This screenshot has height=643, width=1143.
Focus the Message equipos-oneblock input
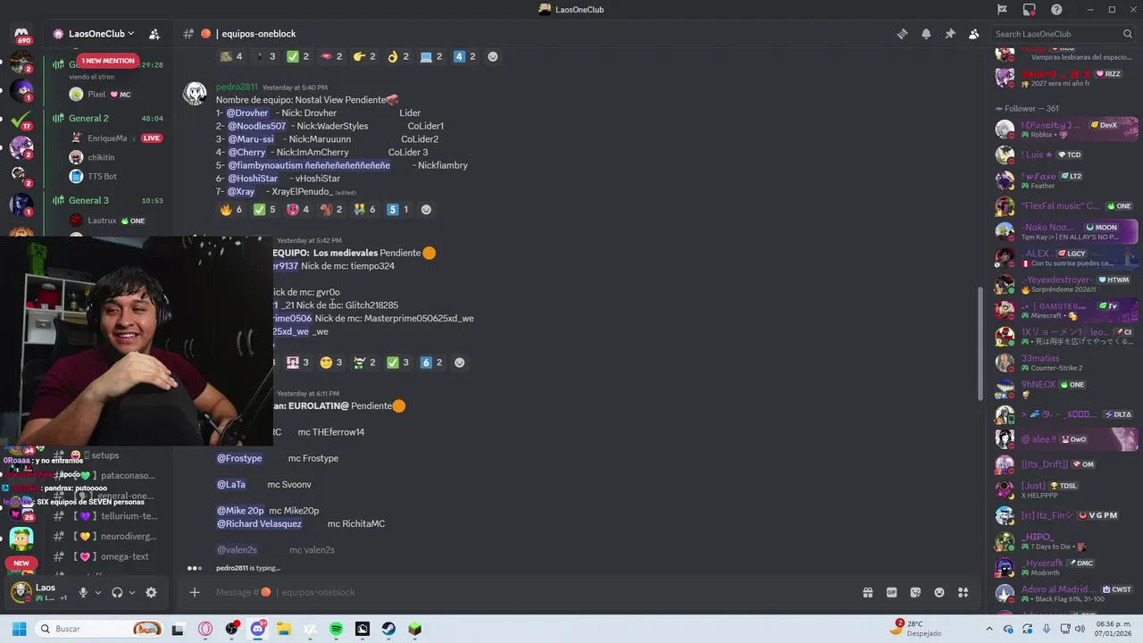(534, 592)
